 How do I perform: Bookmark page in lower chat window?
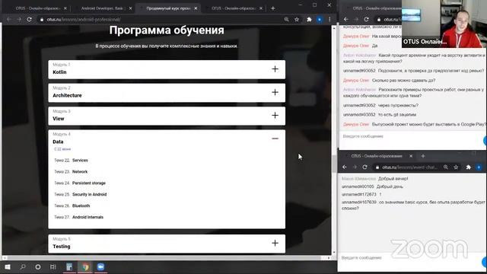coord(456,167)
